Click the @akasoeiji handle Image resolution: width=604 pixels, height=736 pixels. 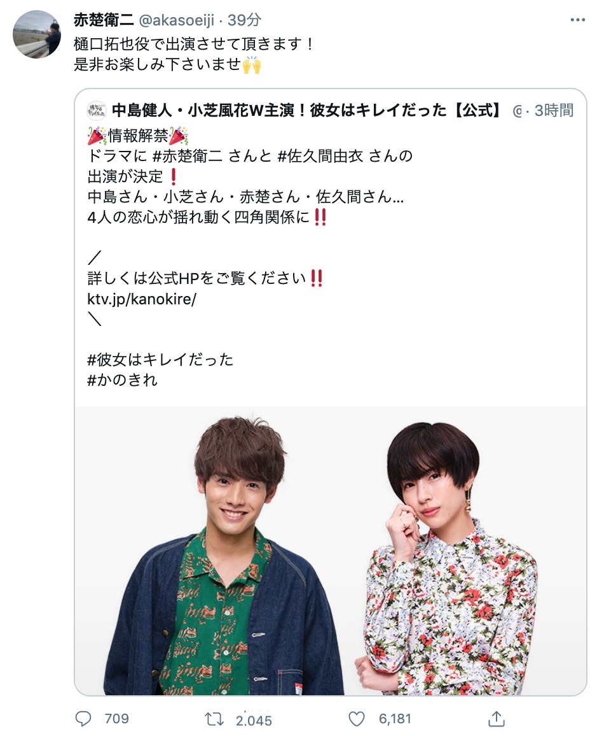(177, 20)
